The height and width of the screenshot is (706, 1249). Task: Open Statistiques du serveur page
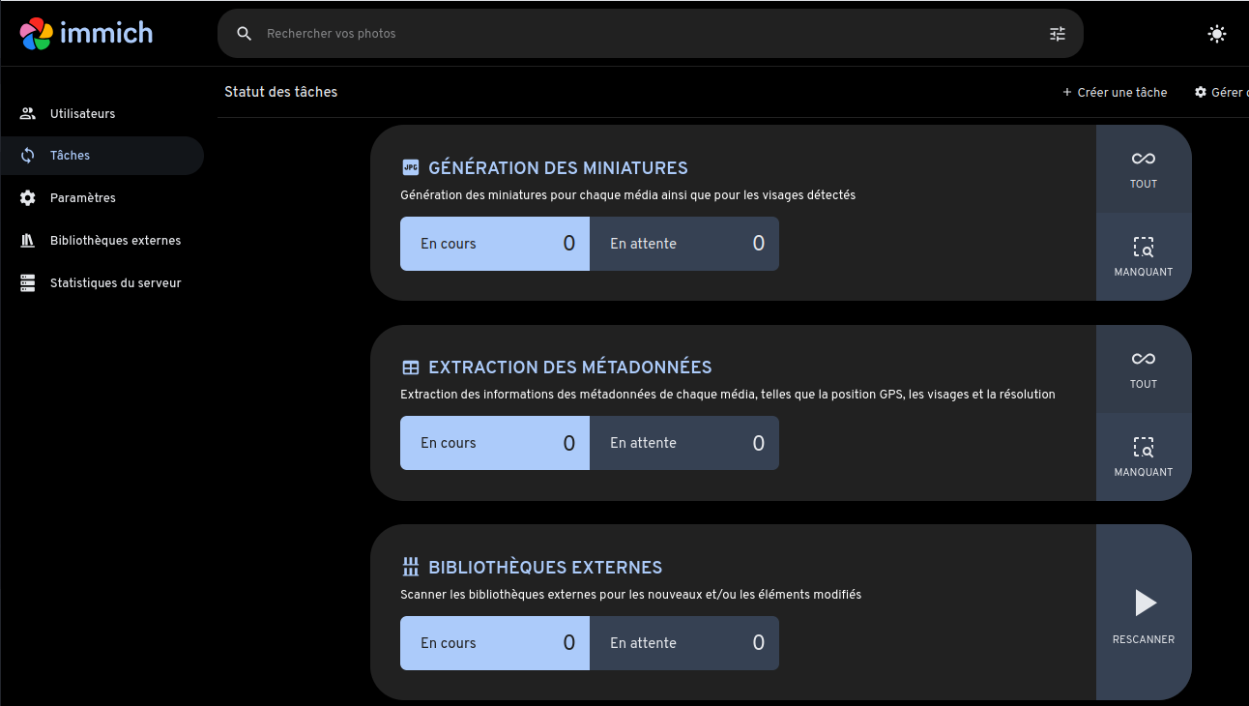115,283
